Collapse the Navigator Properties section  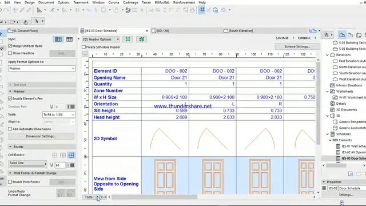click(x=324, y=182)
